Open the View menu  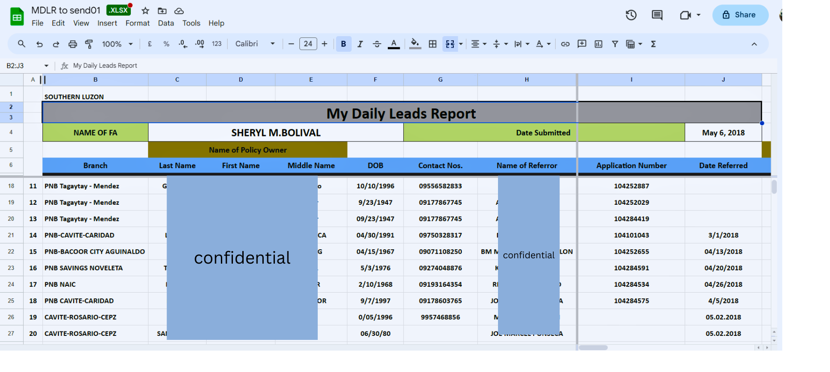pos(81,23)
